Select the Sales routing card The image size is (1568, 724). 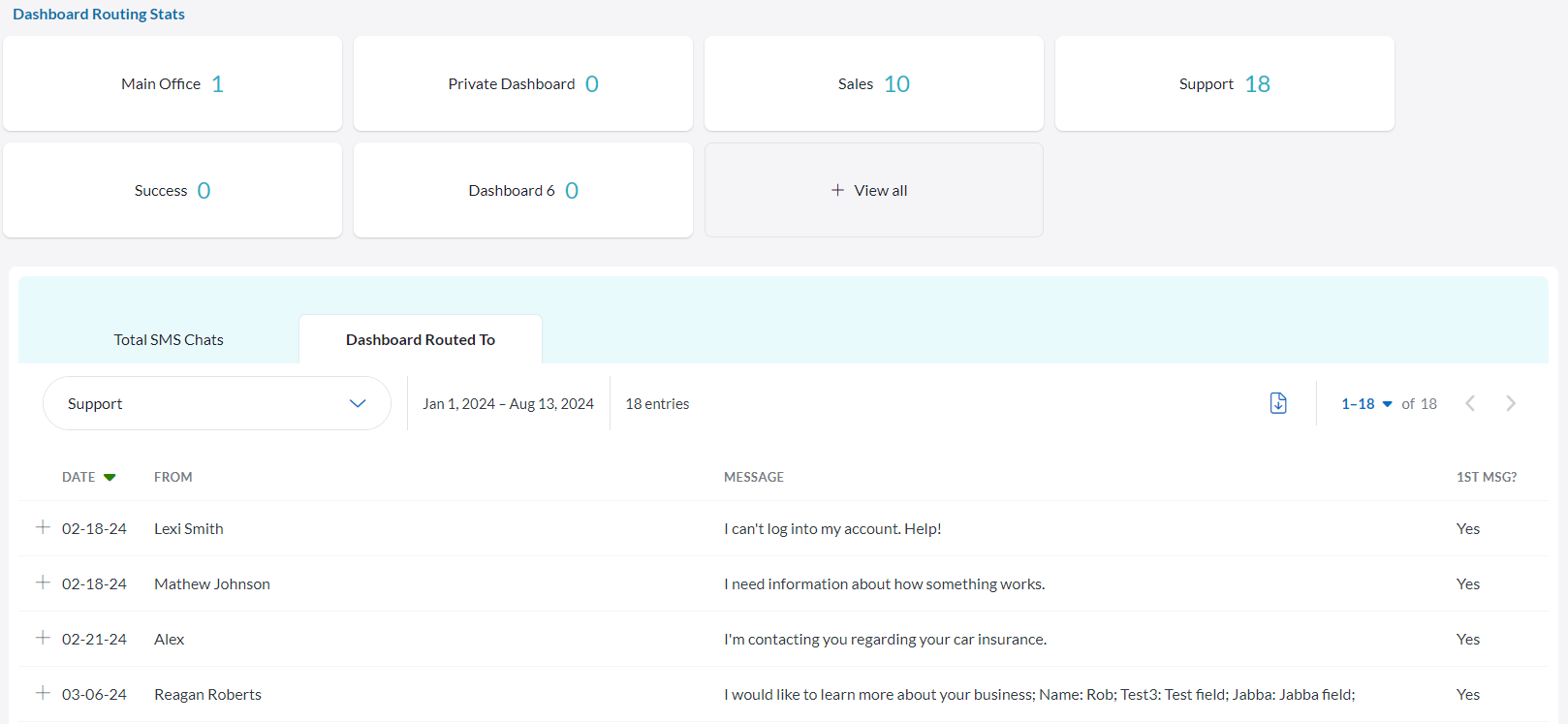pyautogui.click(x=873, y=84)
